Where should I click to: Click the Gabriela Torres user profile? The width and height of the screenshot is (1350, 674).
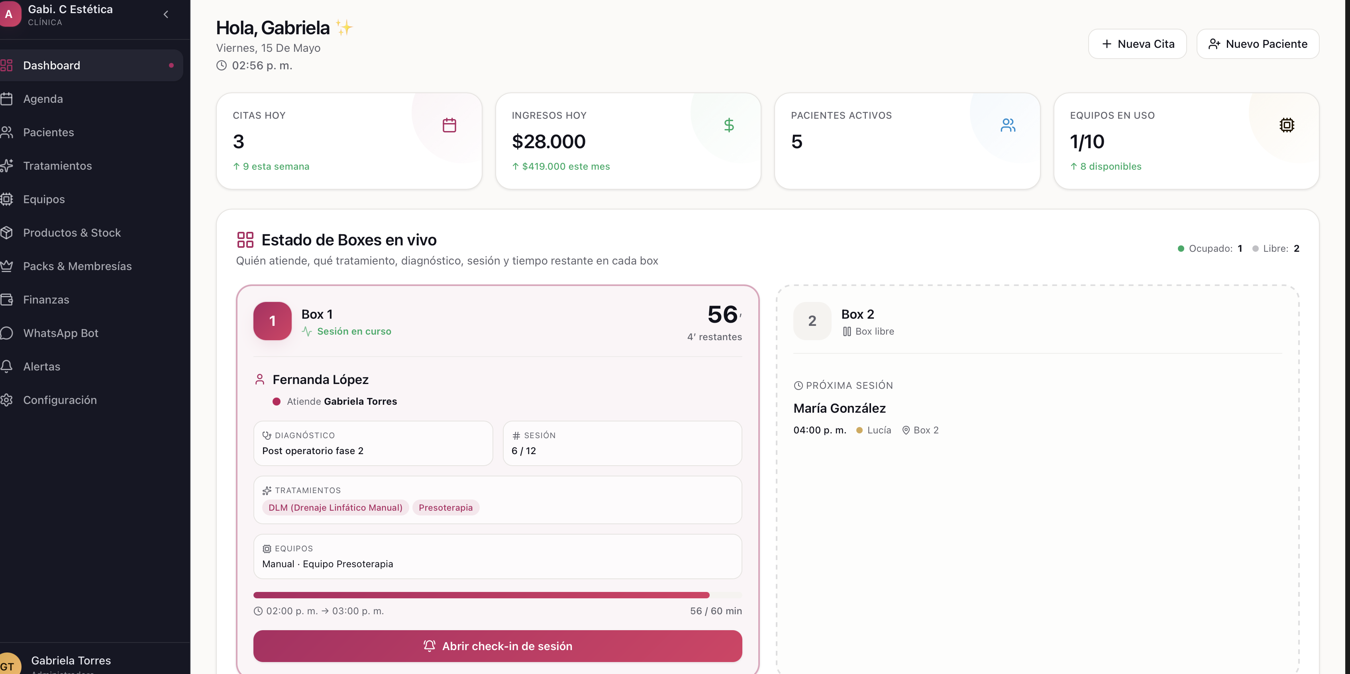71,661
